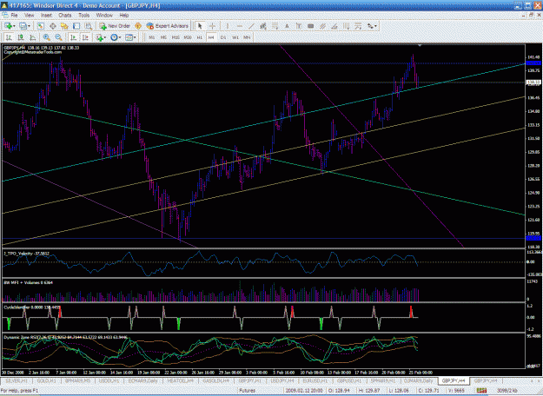Open the Tools menu
This screenshot has width=543, height=396.
coord(83,16)
